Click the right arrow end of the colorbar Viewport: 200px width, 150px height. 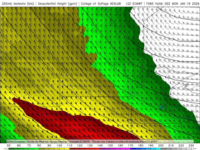(x=194, y=149)
